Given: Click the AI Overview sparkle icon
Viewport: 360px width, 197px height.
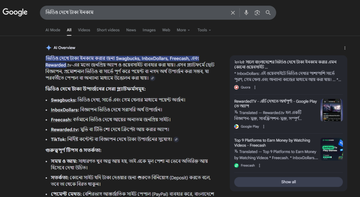Looking at the screenshot, I should [x=49, y=48].
